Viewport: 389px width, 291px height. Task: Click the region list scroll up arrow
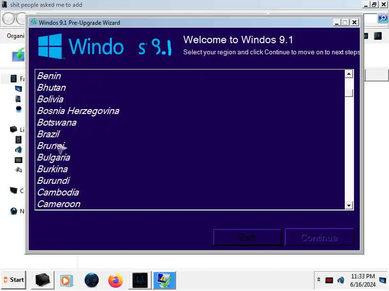349,74
